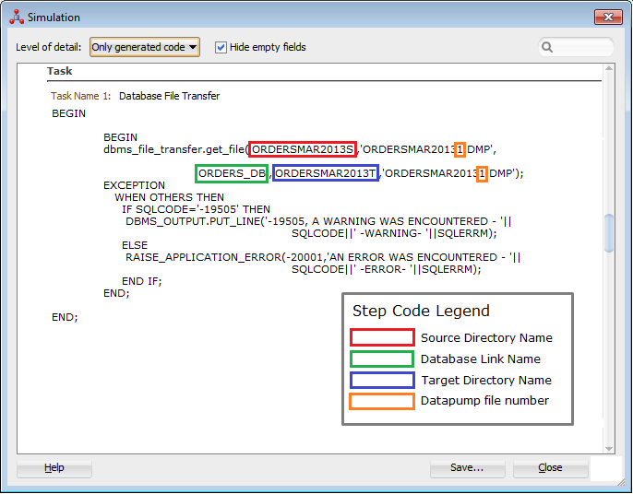Click the magnifier search icon
Screen dimensions: 633x494
[547, 47]
